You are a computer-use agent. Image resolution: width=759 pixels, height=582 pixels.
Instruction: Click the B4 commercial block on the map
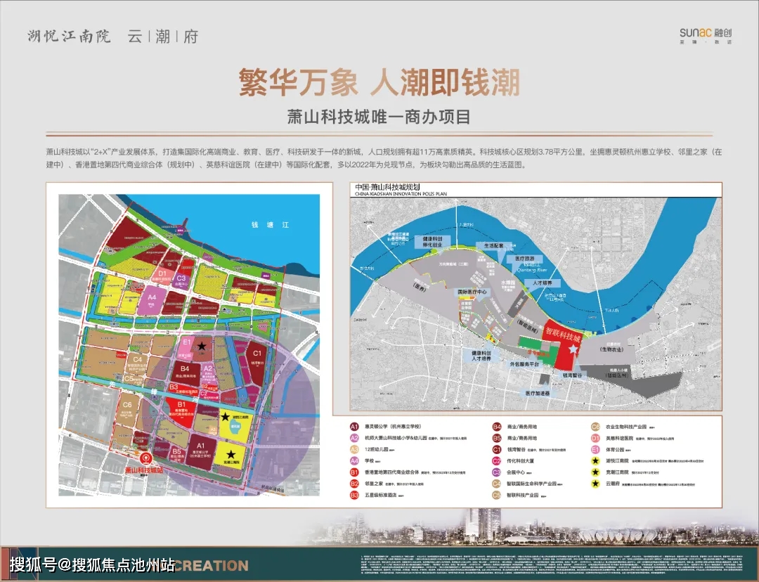click(186, 371)
